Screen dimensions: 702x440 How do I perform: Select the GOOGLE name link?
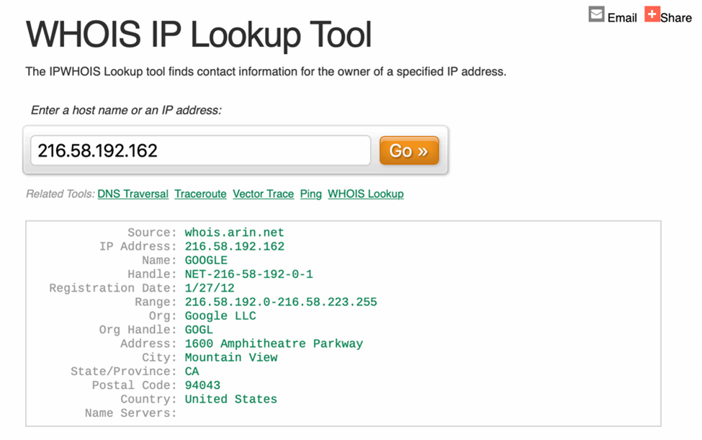pyautogui.click(x=207, y=260)
